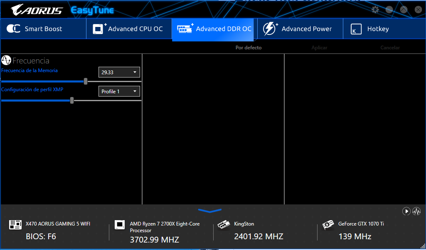Screen dimensions: 426x250
Task: Click the AMD Ryzen 7 2700X text
Action: click(165, 227)
